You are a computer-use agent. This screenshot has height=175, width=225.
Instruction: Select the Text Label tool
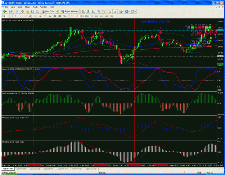click(x=45, y=16)
